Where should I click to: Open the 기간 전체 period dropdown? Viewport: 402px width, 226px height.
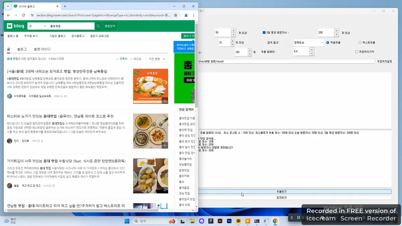157,59
